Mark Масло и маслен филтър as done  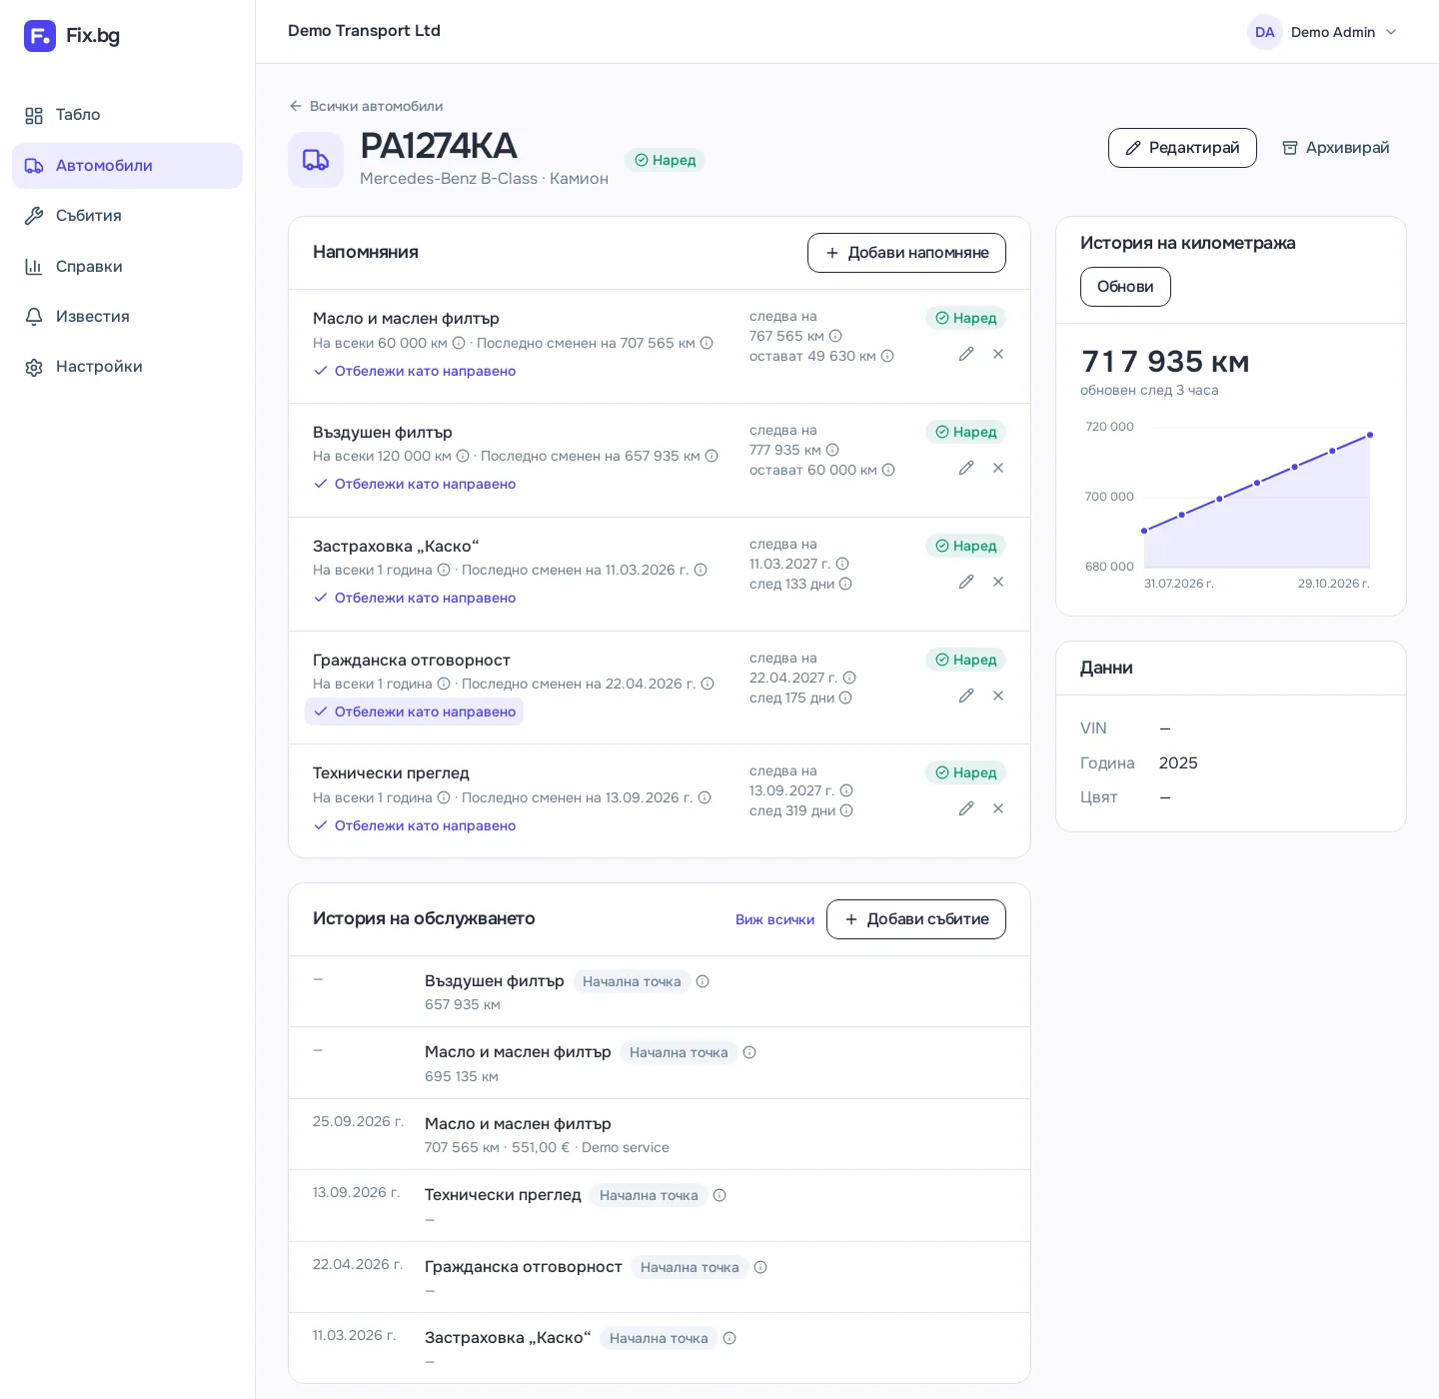415,371
